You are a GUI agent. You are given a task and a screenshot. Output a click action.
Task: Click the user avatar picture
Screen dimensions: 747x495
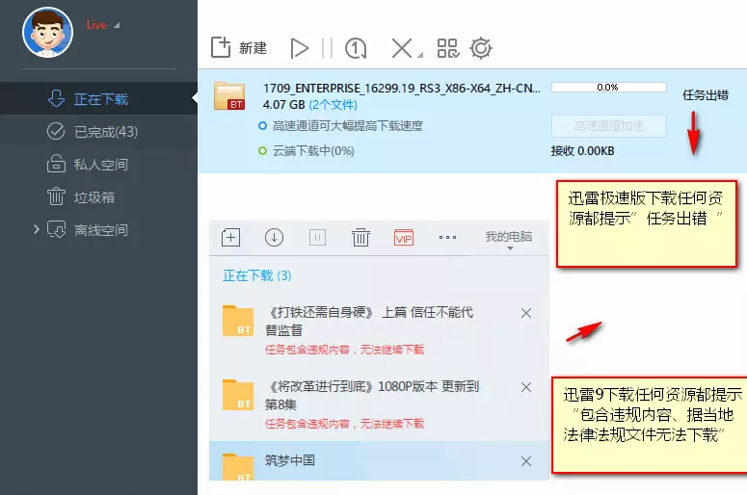pos(47,33)
